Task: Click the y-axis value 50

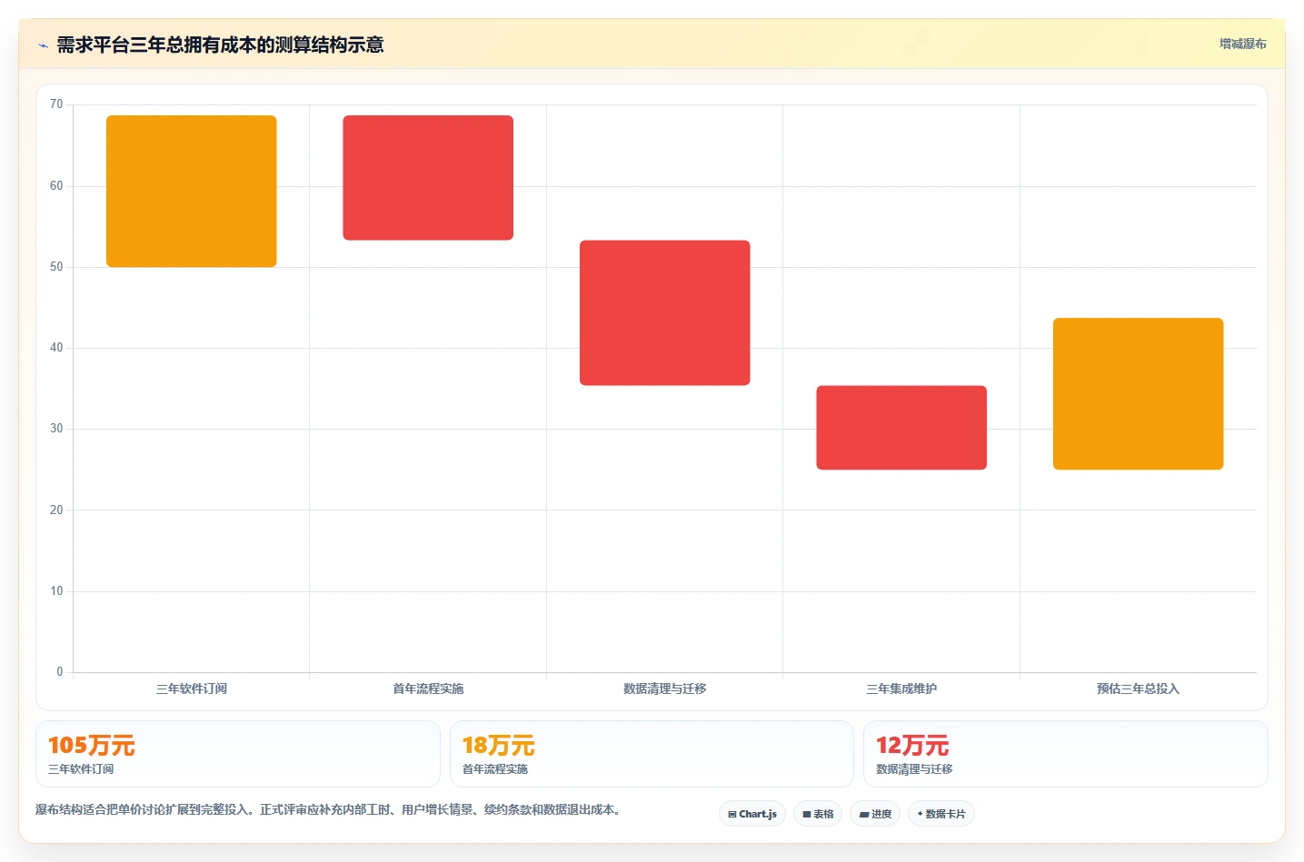Action: click(56, 267)
